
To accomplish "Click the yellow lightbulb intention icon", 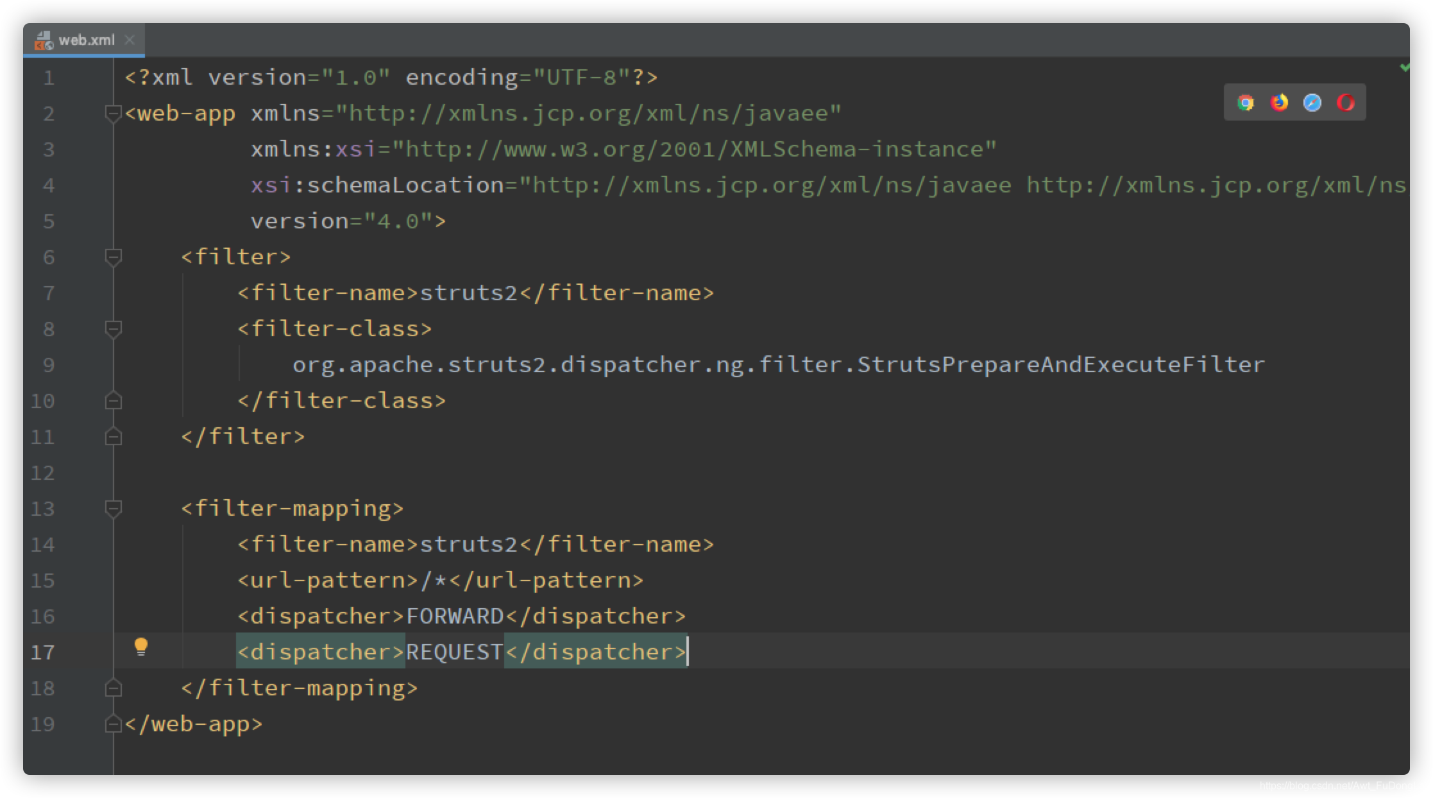I will click(x=141, y=647).
